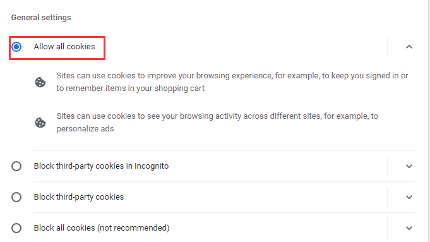Choose the Block third-party cookies radio button
The height and width of the screenshot is (242, 430).
click(16, 197)
